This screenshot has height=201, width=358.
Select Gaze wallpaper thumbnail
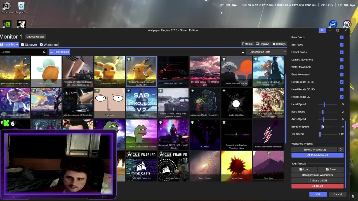(46, 103)
